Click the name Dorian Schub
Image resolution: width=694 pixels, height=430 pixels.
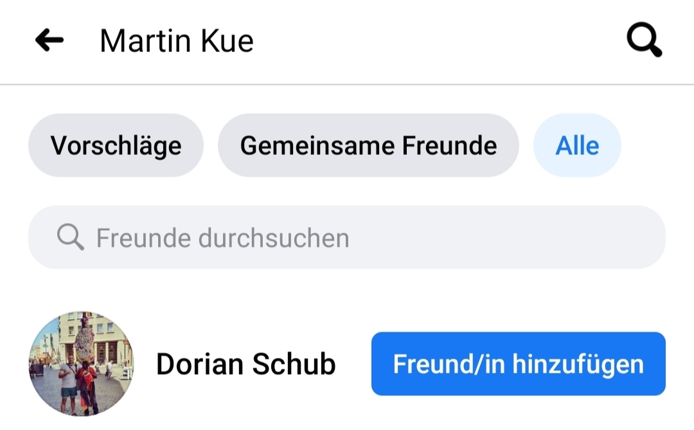point(245,364)
